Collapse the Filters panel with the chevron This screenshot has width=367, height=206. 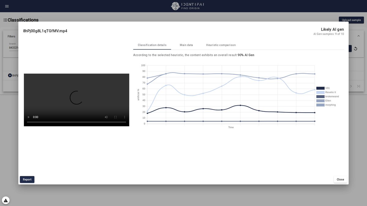pyautogui.click(x=358, y=35)
